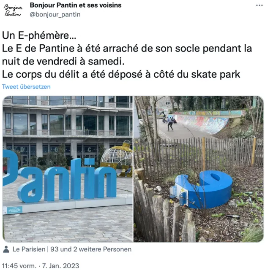This screenshot has width=265, height=270.
Task: Open the right photo of the fallen blue E
Action: [x=199, y=169]
